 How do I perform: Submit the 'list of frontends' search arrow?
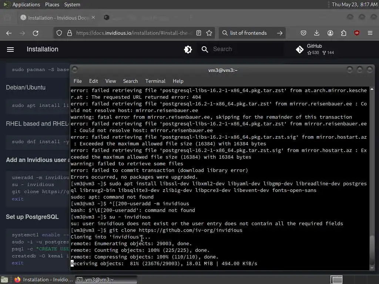(280, 33)
